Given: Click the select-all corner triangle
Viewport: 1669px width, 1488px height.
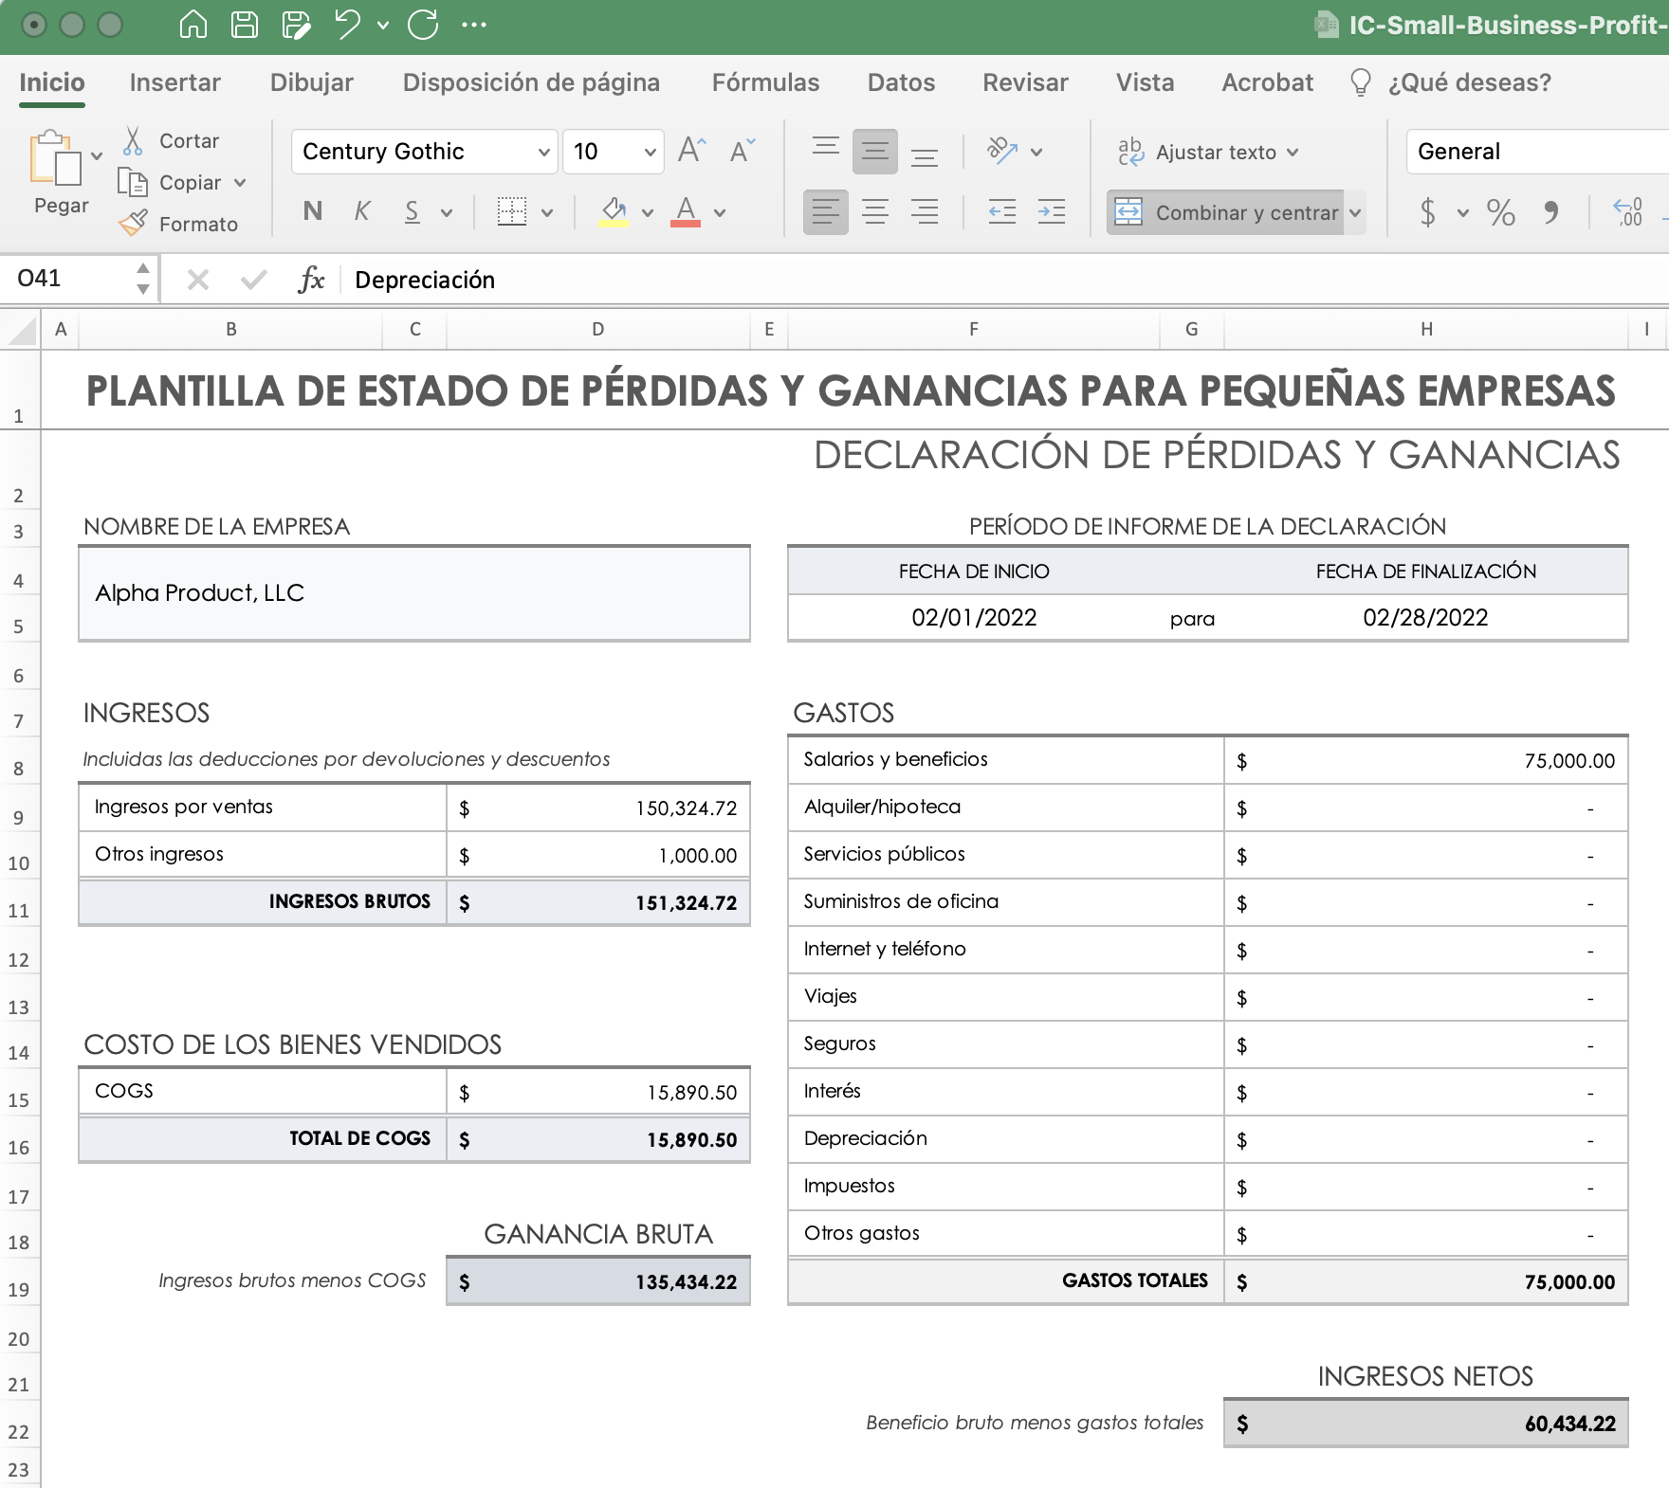Looking at the screenshot, I should (21, 330).
